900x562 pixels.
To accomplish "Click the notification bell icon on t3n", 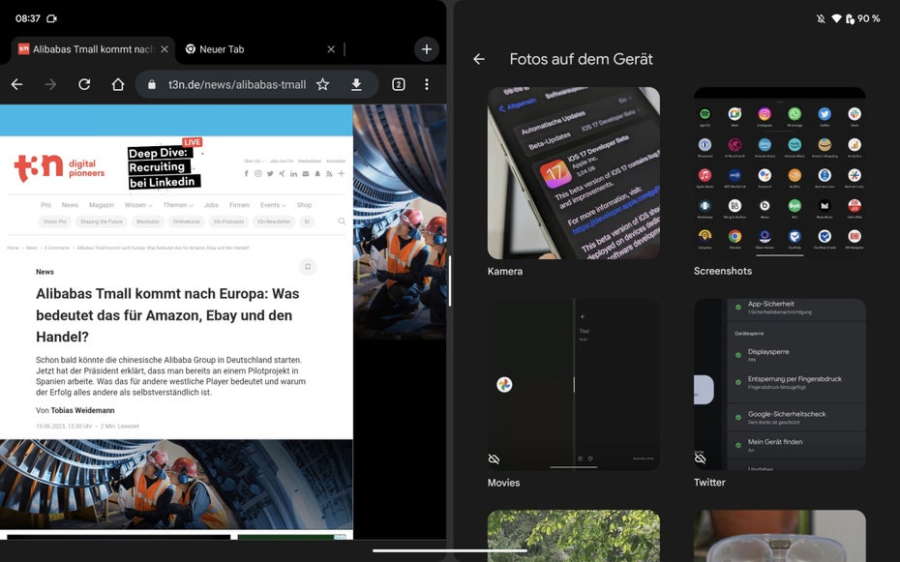I will (x=316, y=173).
